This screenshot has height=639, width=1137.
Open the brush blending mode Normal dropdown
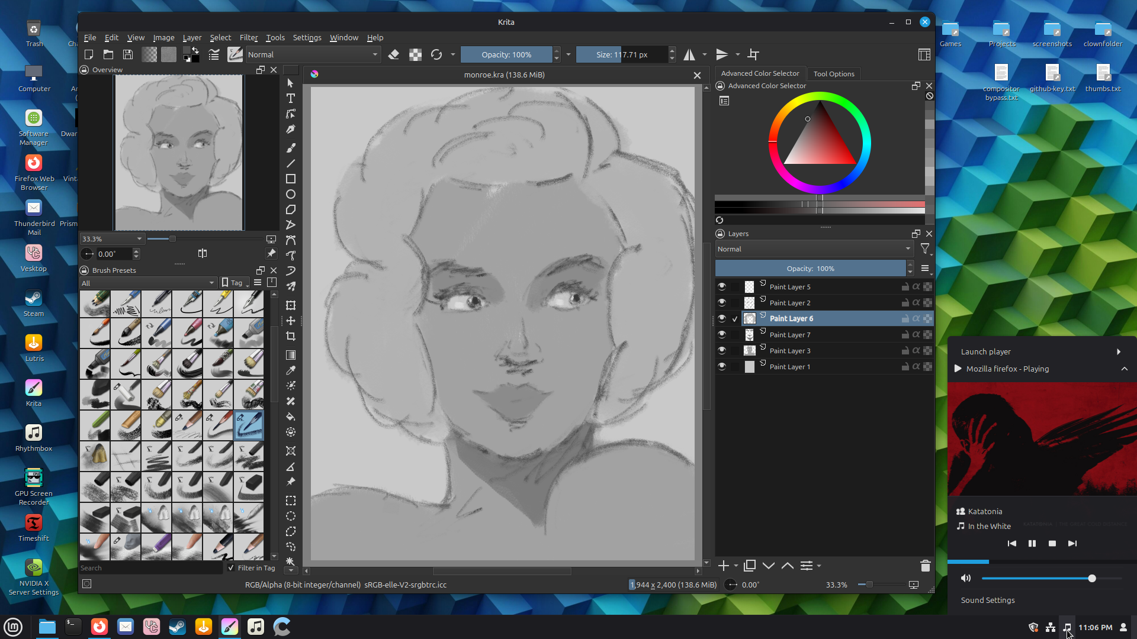point(312,54)
